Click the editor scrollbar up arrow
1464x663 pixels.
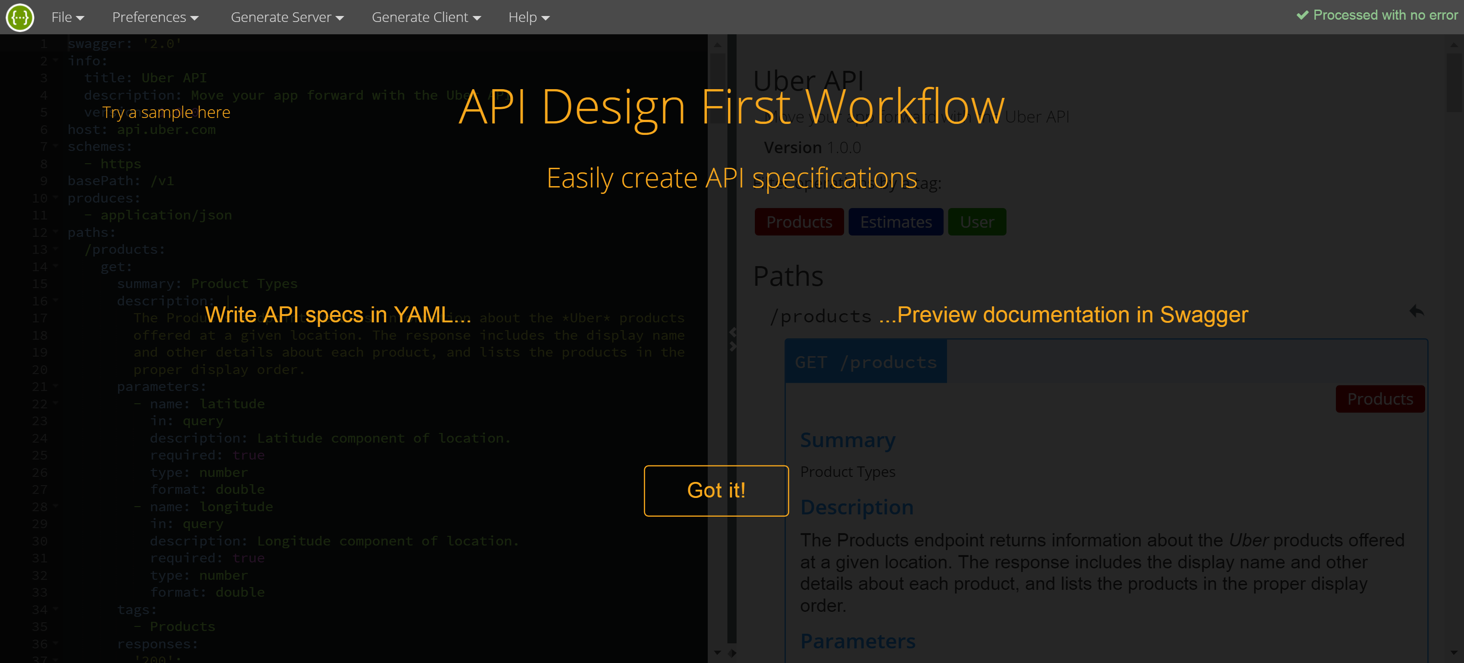tap(717, 44)
